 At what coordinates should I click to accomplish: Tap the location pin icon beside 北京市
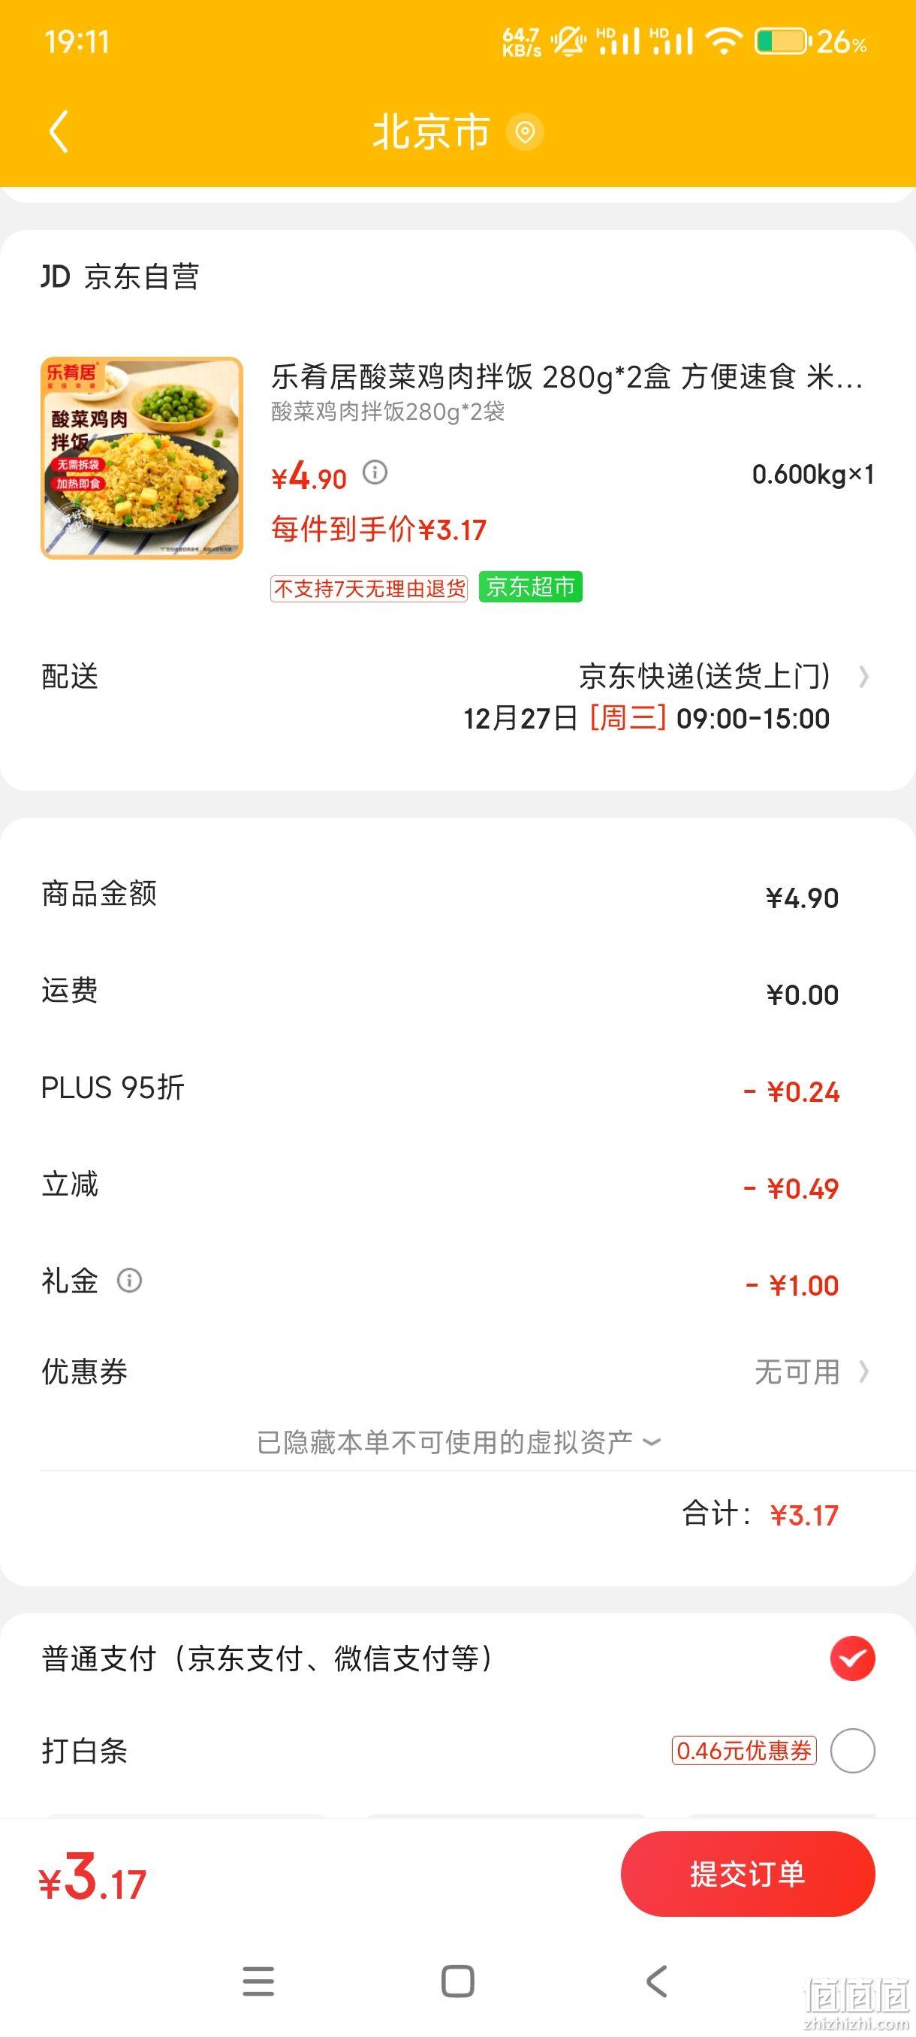(x=525, y=131)
